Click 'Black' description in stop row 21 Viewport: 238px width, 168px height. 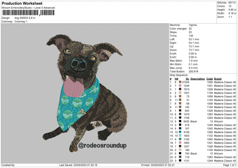pyautogui.click(x=194, y=154)
